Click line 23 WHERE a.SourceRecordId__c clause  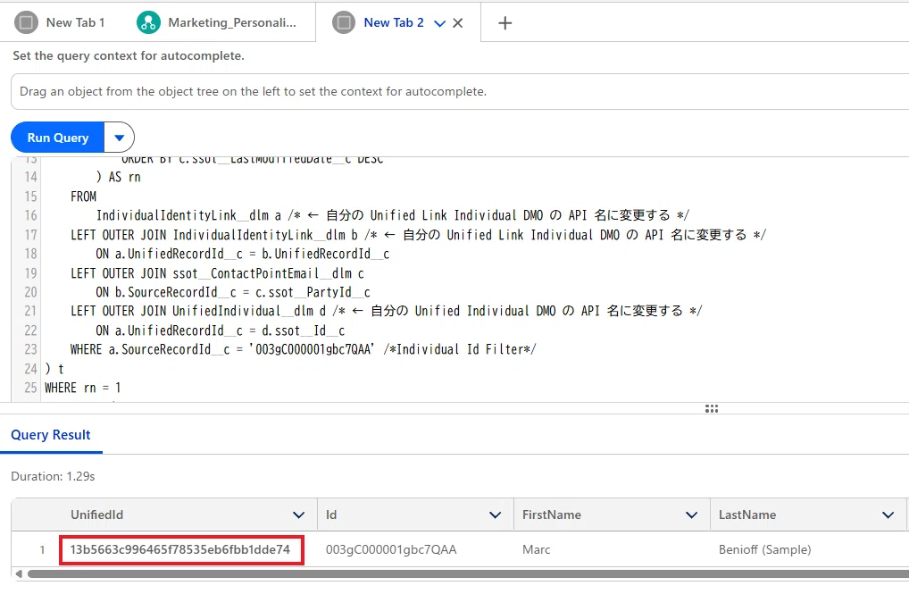304,349
